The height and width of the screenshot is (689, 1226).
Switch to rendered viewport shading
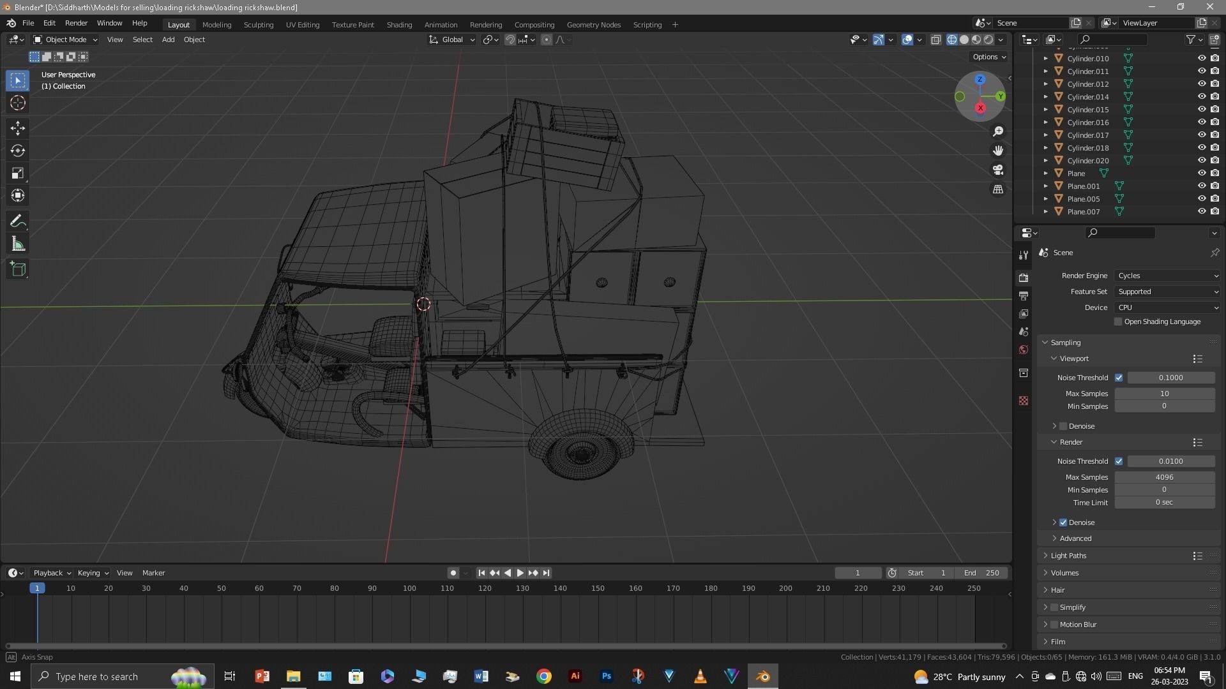[988, 40]
